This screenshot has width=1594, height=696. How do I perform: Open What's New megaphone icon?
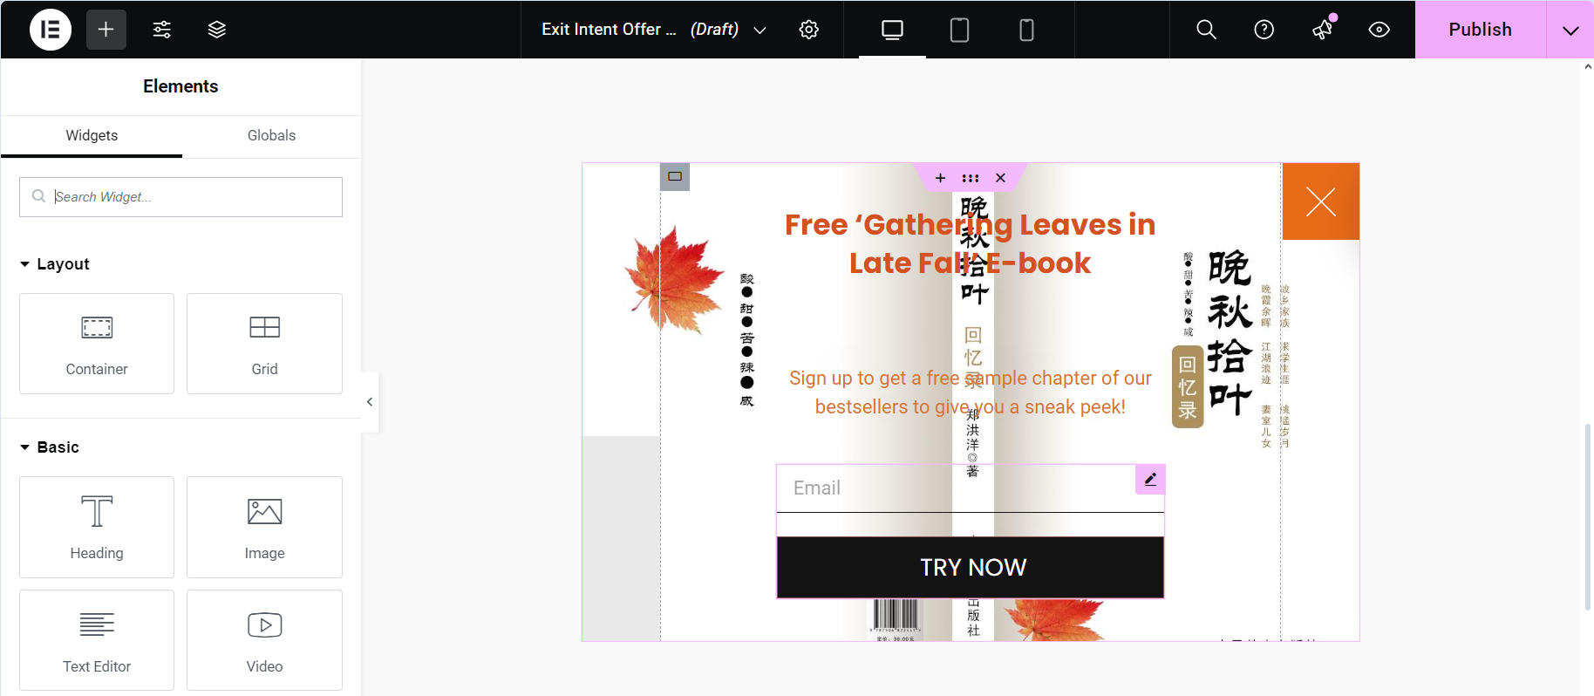(x=1323, y=30)
